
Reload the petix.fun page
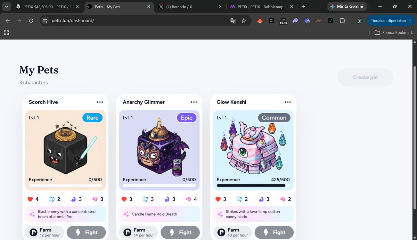tap(31, 21)
